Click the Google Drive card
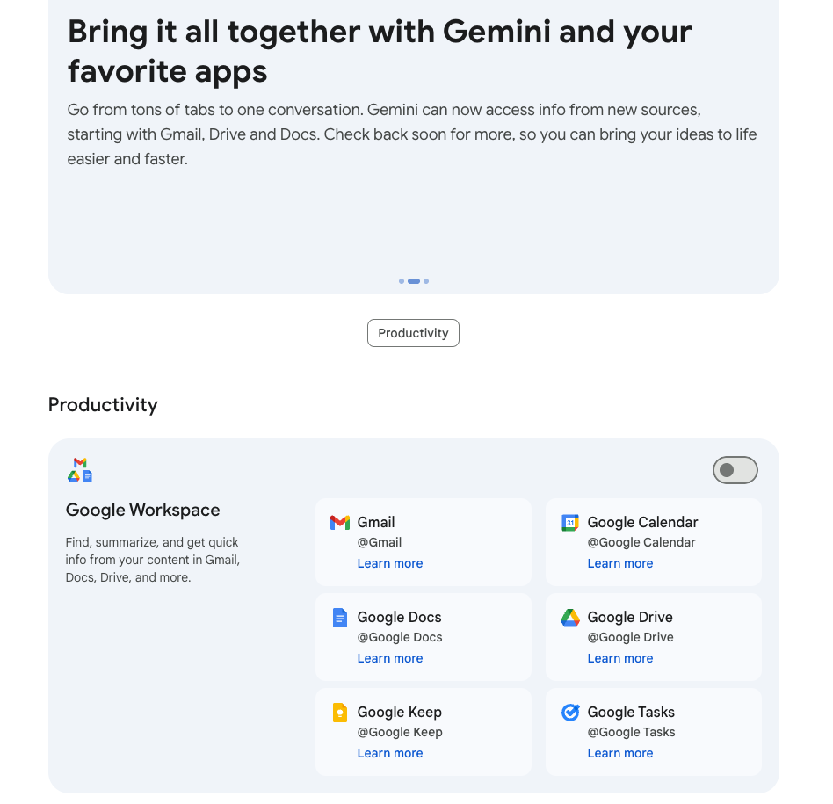This screenshot has height=804, width=833. coord(653,636)
